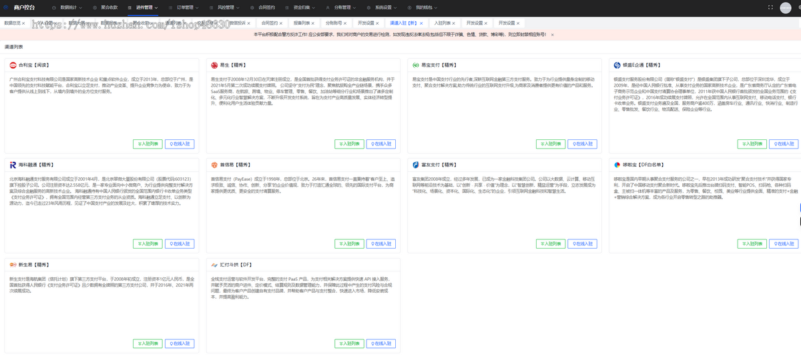Click 在线入驻 on the 首信易 card
Screen dimensions: 801x358
tap(381, 244)
